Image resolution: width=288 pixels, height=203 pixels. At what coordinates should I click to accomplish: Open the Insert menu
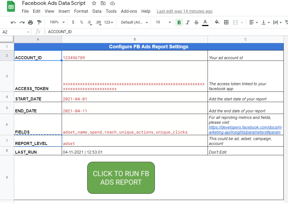(x=64, y=11)
